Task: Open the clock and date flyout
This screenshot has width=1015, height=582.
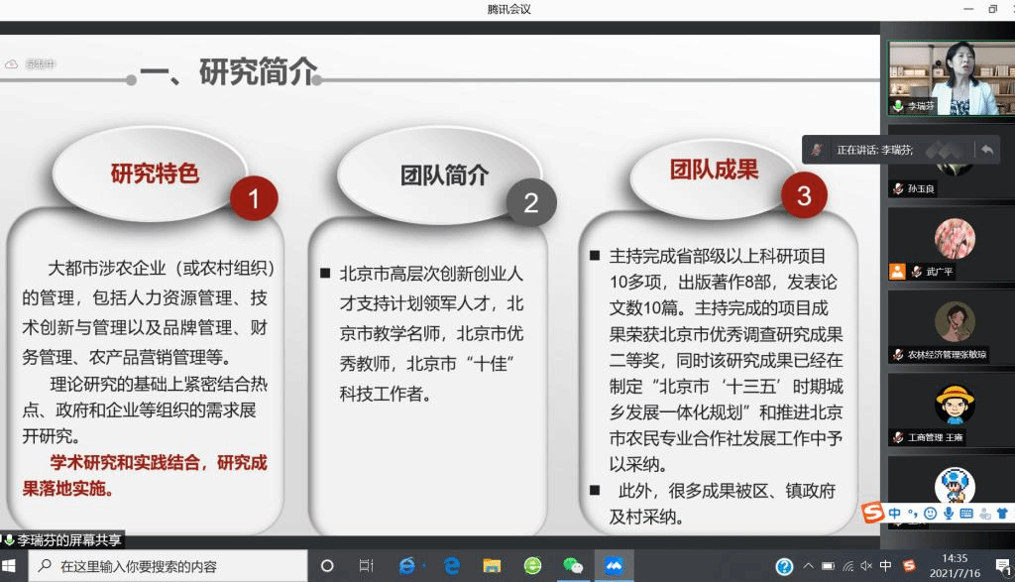Action: (955, 566)
